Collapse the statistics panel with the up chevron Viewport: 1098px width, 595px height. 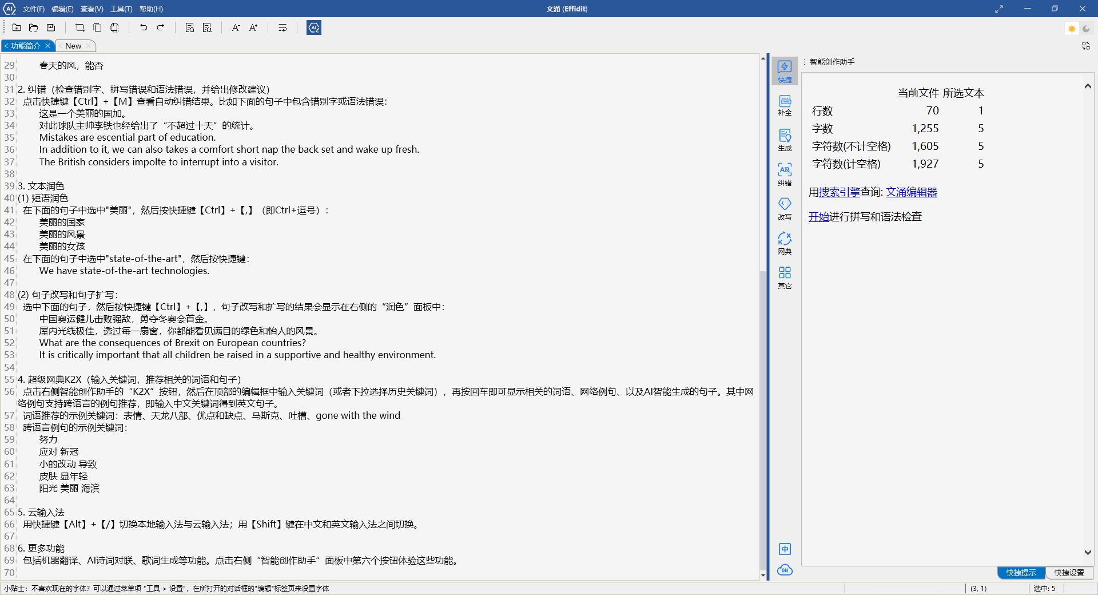point(1088,86)
